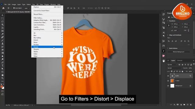Select the Gradient tool
The image size is (195, 109).
(x=2, y=53)
